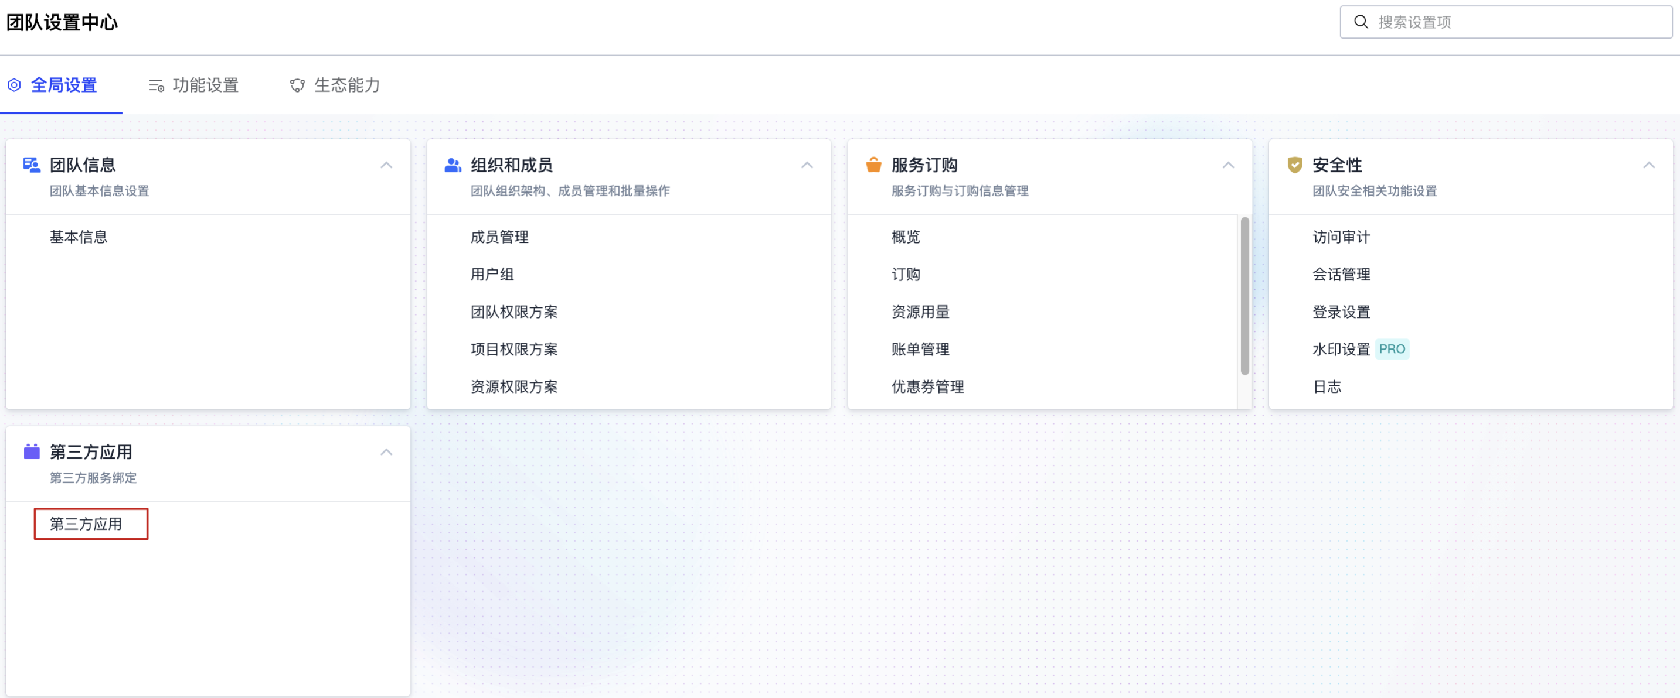Click the 服务订购 list scrollbar

click(1244, 296)
